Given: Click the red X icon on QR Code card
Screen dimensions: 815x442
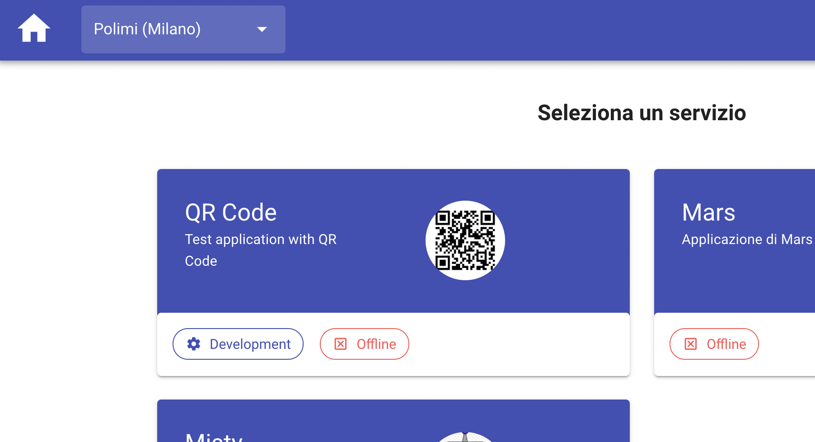Looking at the screenshot, I should click(341, 344).
